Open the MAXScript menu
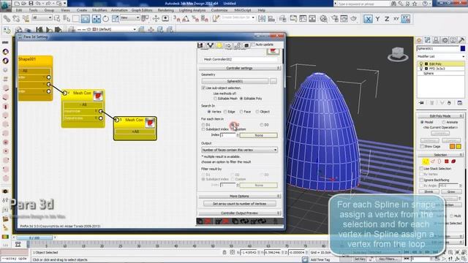The width and height of the screenshot is (468, 263). click(x=243, y=10)
